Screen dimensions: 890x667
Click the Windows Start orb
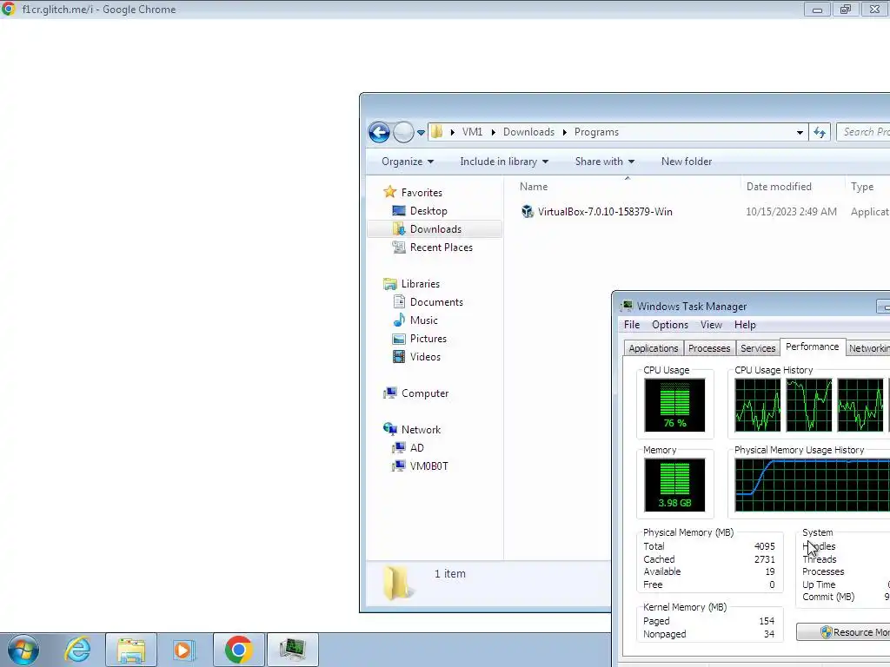click(x=23, y=650)
